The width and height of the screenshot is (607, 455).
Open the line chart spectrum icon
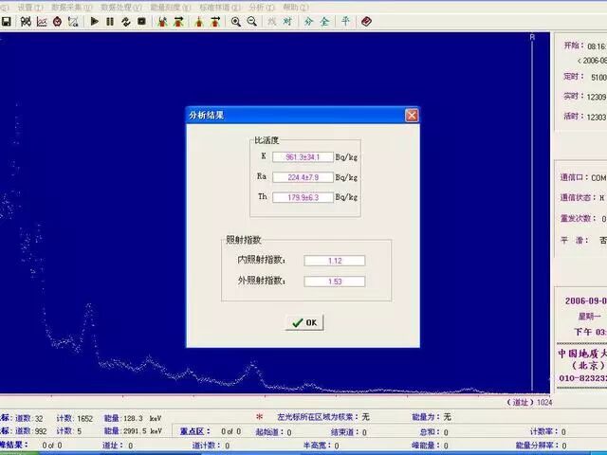42,22
